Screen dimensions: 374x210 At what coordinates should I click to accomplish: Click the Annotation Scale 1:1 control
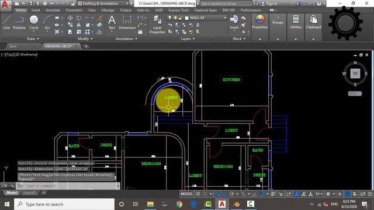(x=319, y=194)
